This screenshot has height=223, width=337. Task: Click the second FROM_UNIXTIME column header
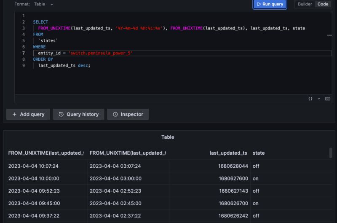(x=128, y=153)
